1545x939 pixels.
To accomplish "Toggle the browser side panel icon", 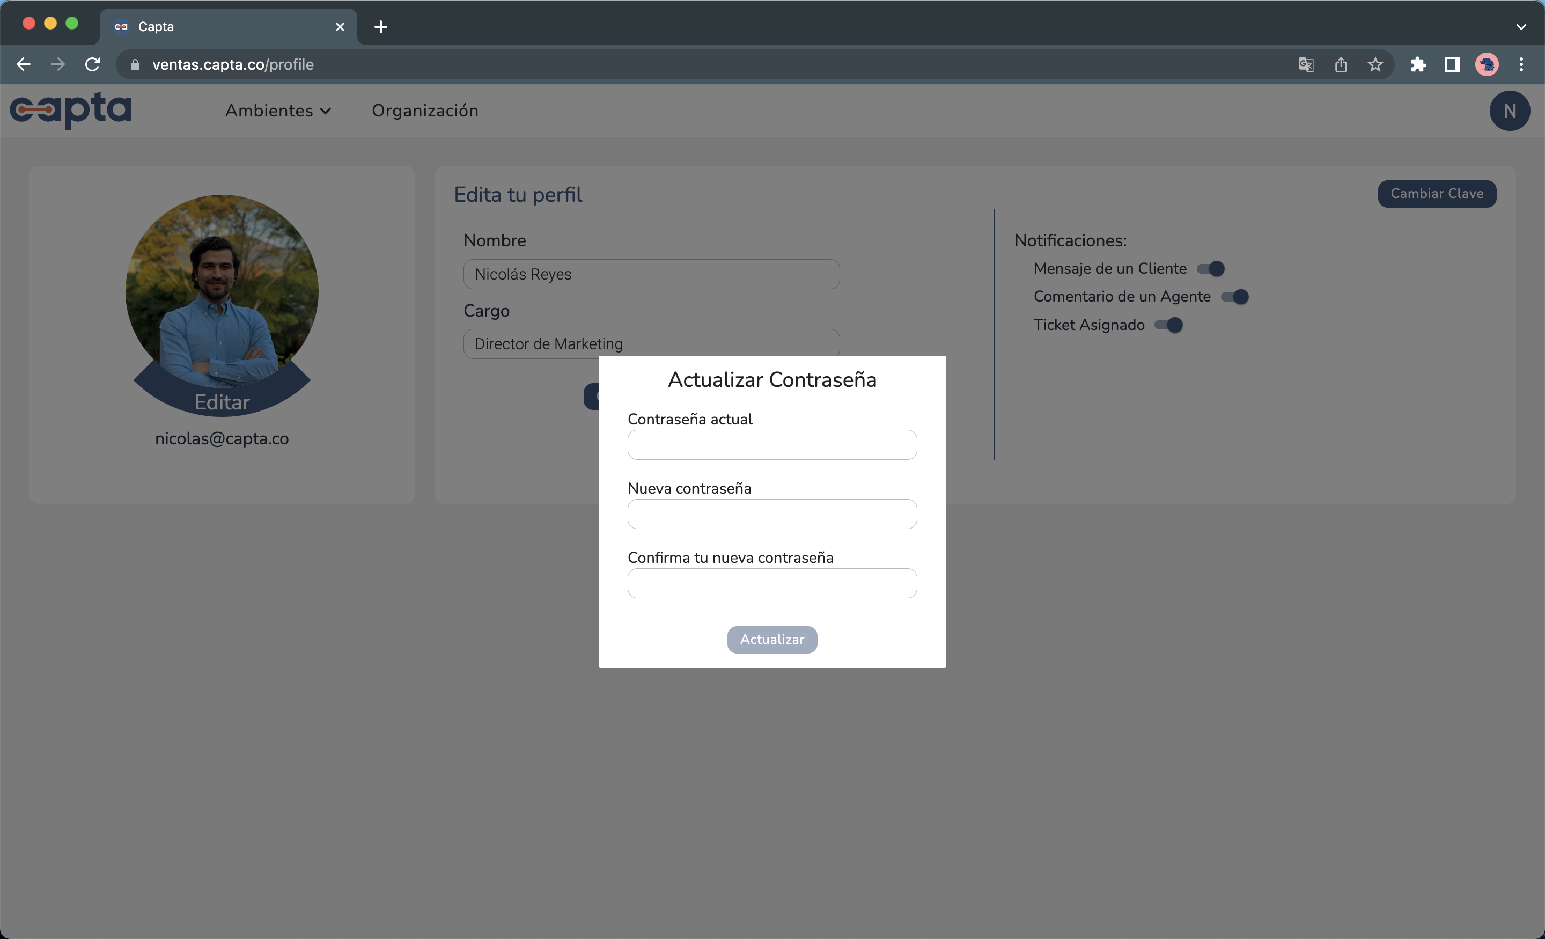I will (x=1452, y=64).
